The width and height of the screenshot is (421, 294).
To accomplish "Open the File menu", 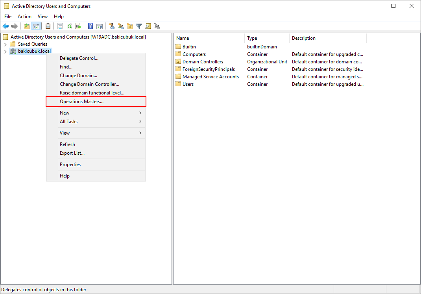I will click(8, 17).
